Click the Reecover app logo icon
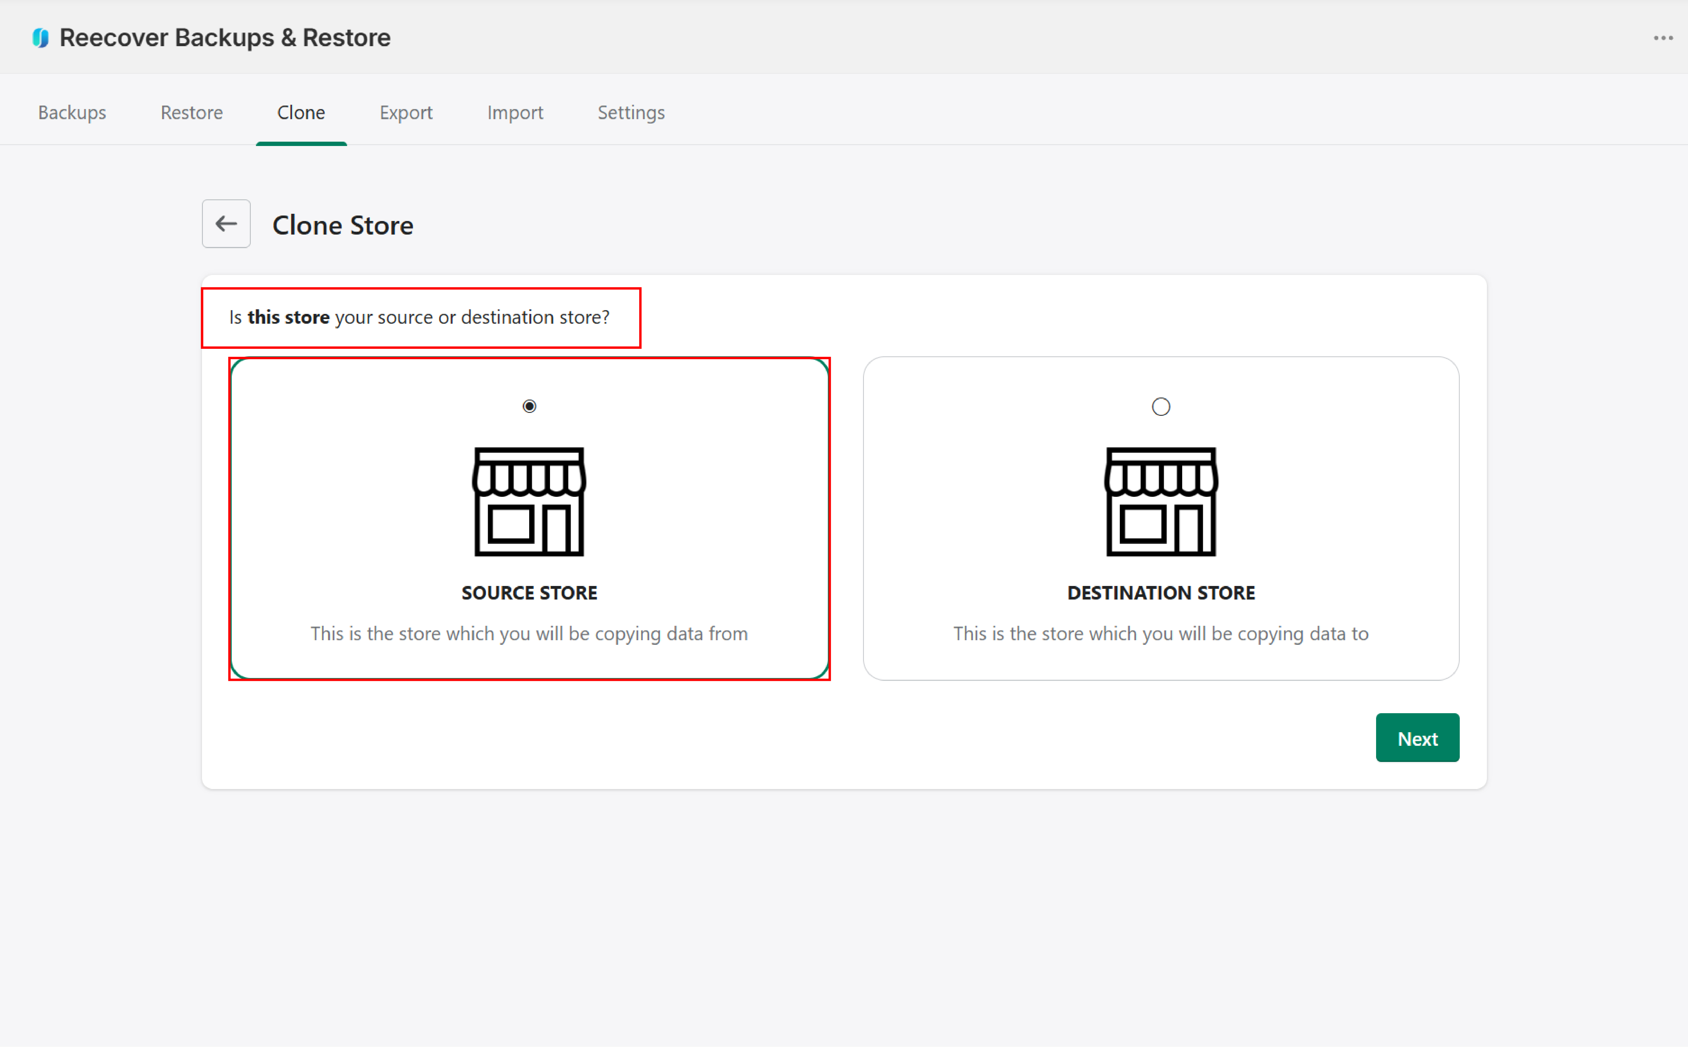1688x1047 pixels. 41,38
